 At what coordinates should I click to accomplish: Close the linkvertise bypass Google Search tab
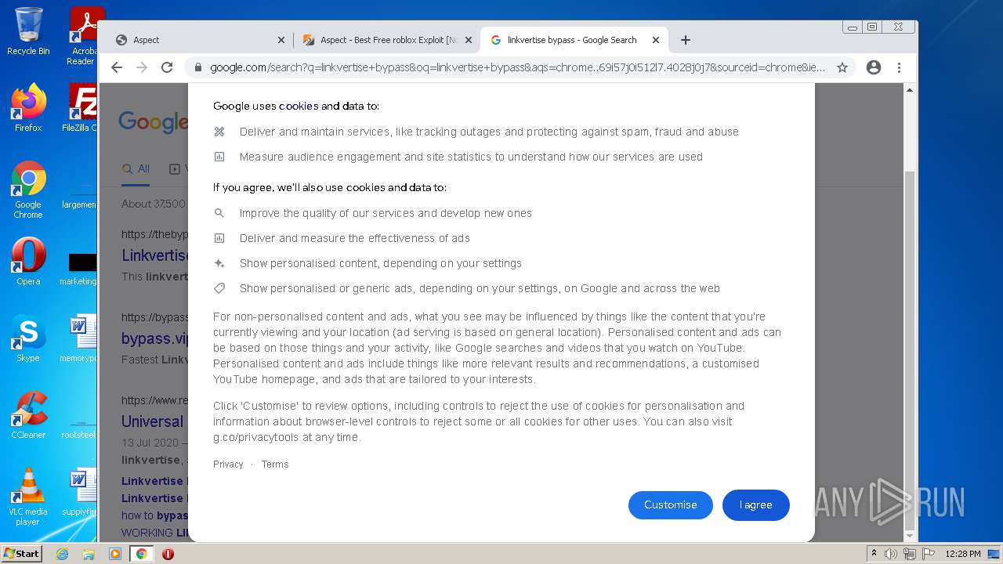pyautogui.click(x=656, y=40)
